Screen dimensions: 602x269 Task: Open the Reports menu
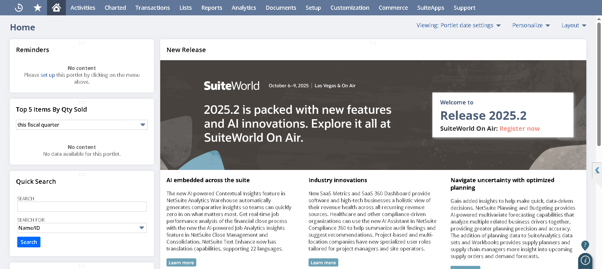point(212,8)
